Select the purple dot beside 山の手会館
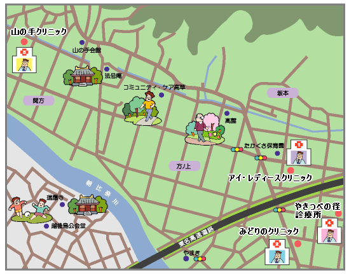Image resolution: width=349 pixels, height=274 pixels. point(82,43)
